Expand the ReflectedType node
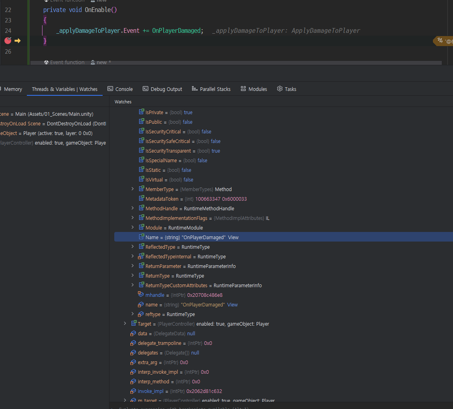Screen dimensions: 453x409 coord(133,246)
